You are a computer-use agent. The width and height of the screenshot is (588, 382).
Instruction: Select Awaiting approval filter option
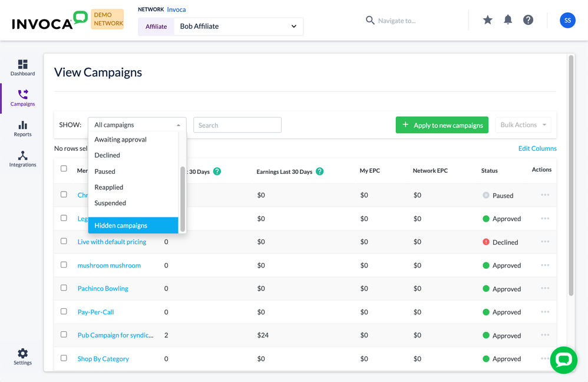[x=133, y=140]
